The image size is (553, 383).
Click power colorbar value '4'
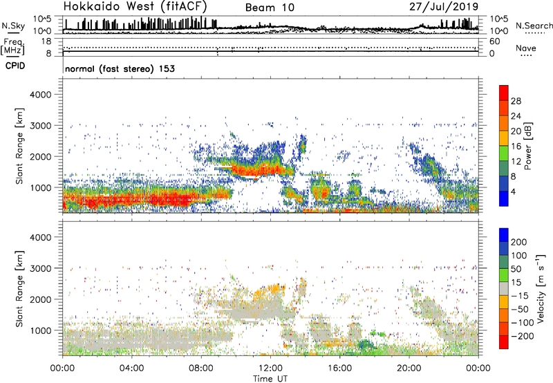[x=514, y=192]
